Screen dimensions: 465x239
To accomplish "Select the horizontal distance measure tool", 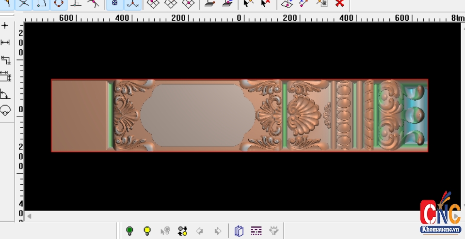I will 5,43.
